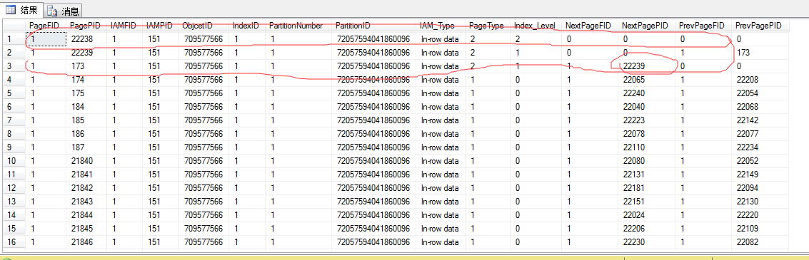
Task: Select PagePID cell 22238
Action: point(86,39)
